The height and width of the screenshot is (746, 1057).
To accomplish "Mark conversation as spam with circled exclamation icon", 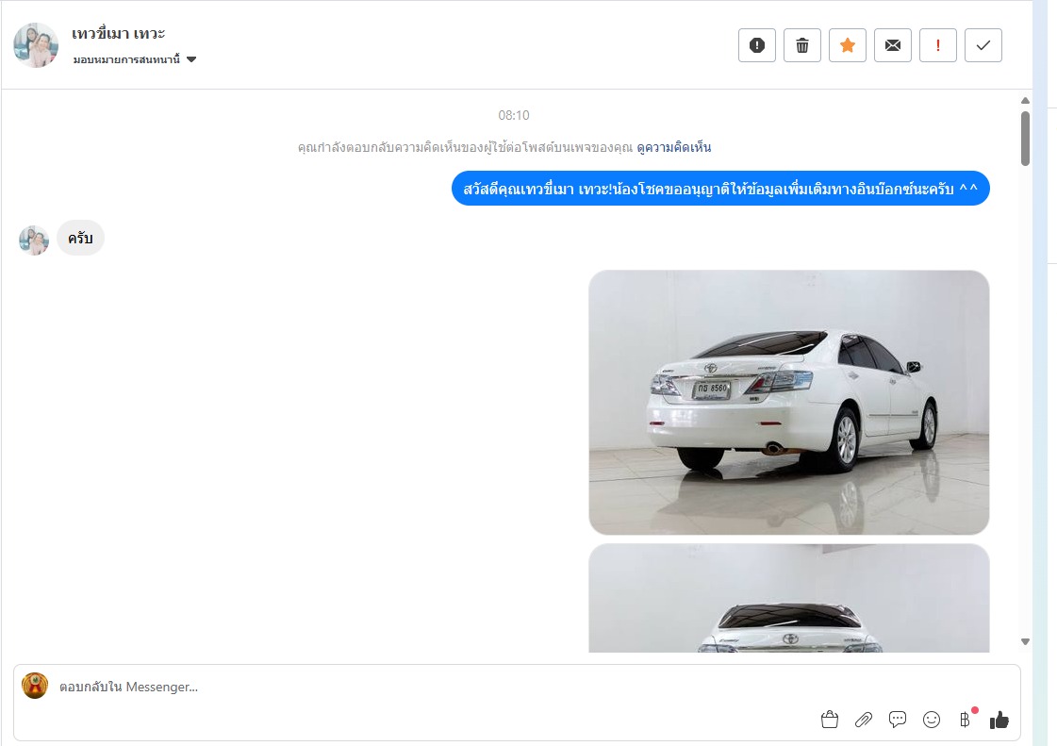I will tap(756, 45).
